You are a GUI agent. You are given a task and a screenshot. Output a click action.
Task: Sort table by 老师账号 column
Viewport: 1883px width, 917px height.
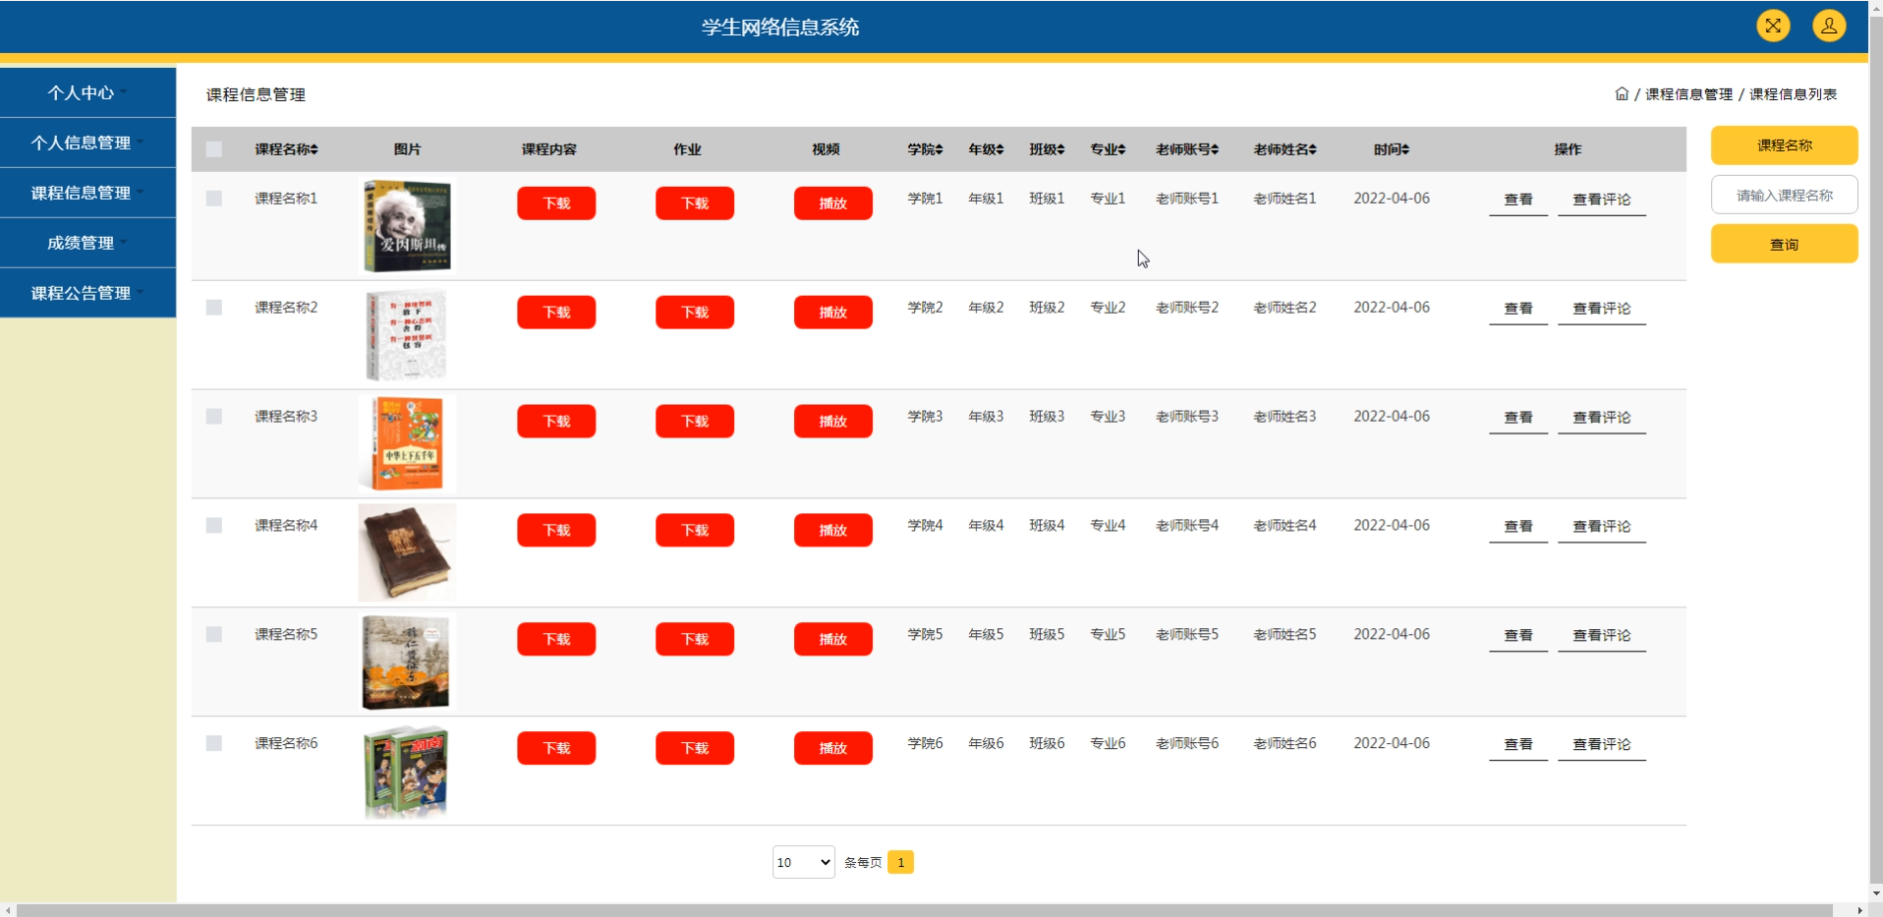pyautogui.click(x=1187, y=149)
